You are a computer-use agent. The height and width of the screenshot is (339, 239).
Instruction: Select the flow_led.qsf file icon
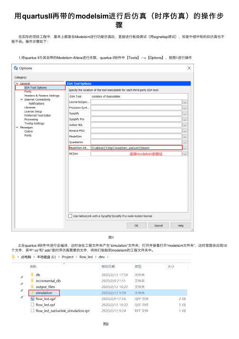(x=32, y=305)
